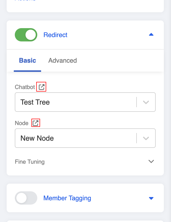The width and height of the screenshot is (171, 222).
Task: Enable the Member Tagging toggle
Action: [26, 198]
